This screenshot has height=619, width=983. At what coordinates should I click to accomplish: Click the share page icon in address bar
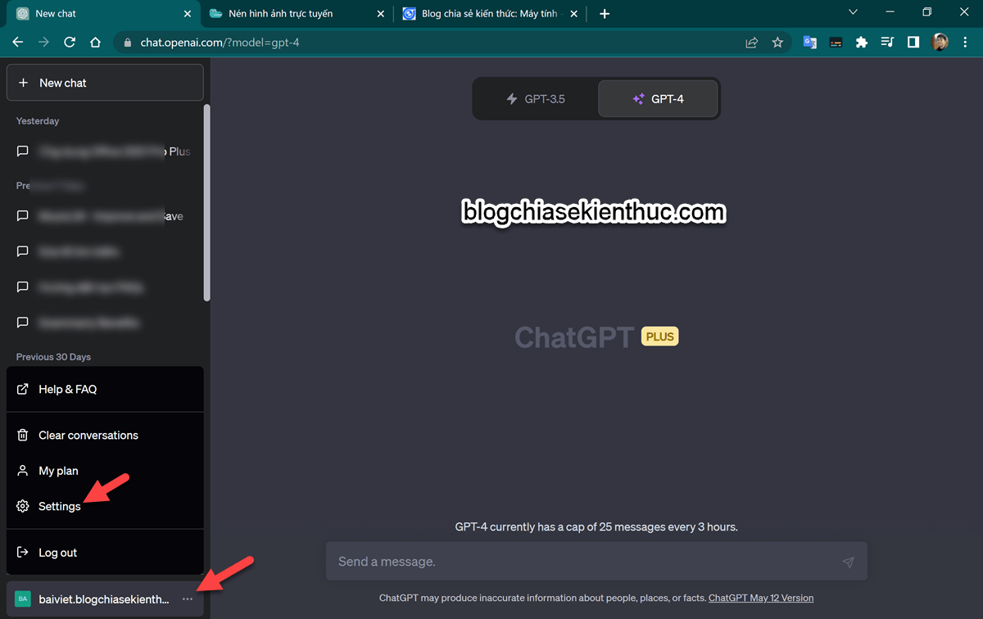coord(751,43)
